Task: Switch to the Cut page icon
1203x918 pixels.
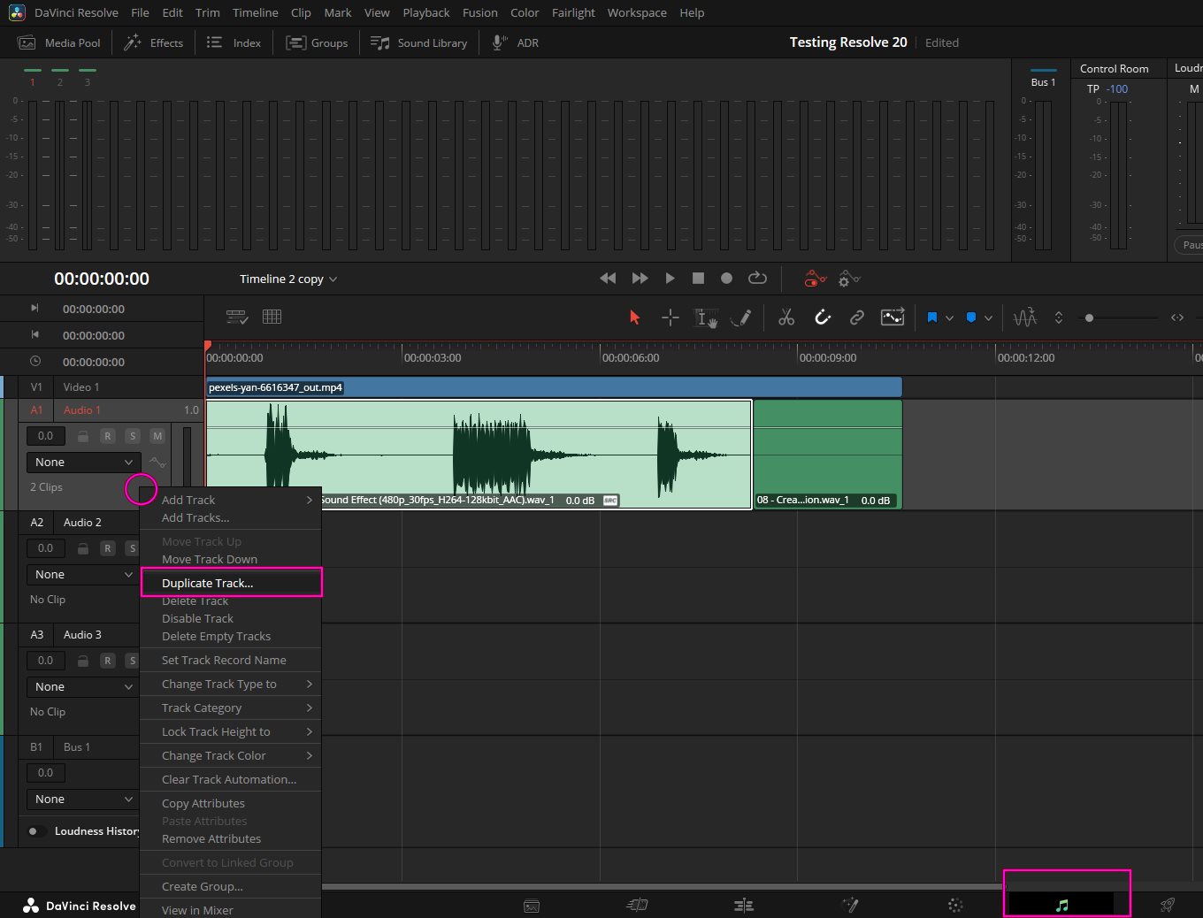Action: pyautogui.click(x=637, y=905)
